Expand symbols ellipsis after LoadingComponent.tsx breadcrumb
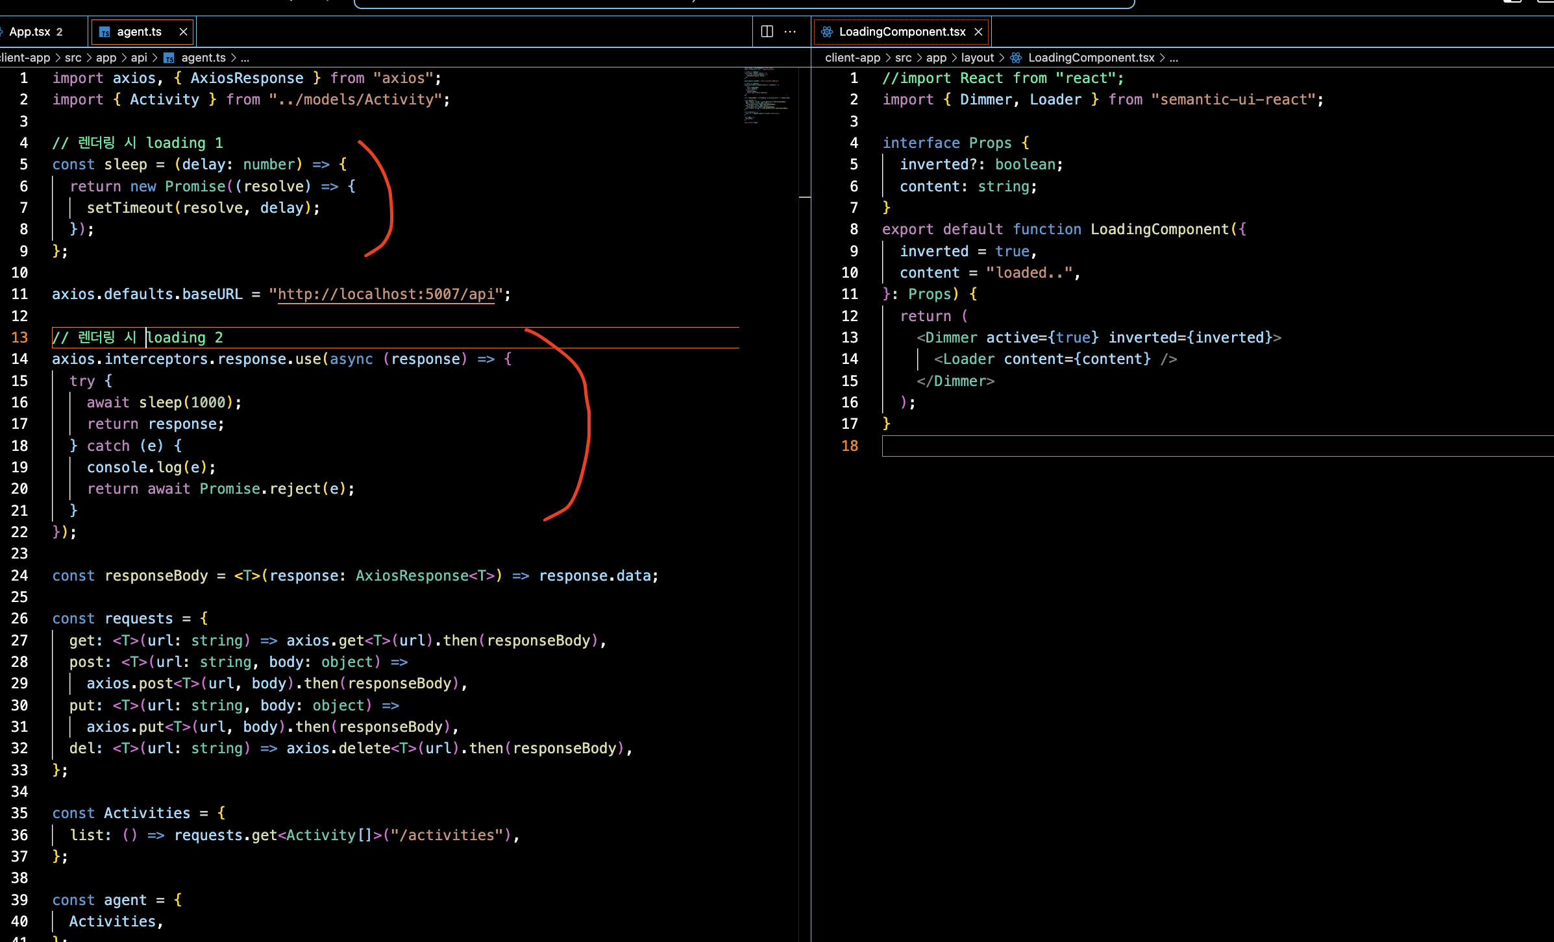This screenshot has width=1554, height=942. 1174,58
